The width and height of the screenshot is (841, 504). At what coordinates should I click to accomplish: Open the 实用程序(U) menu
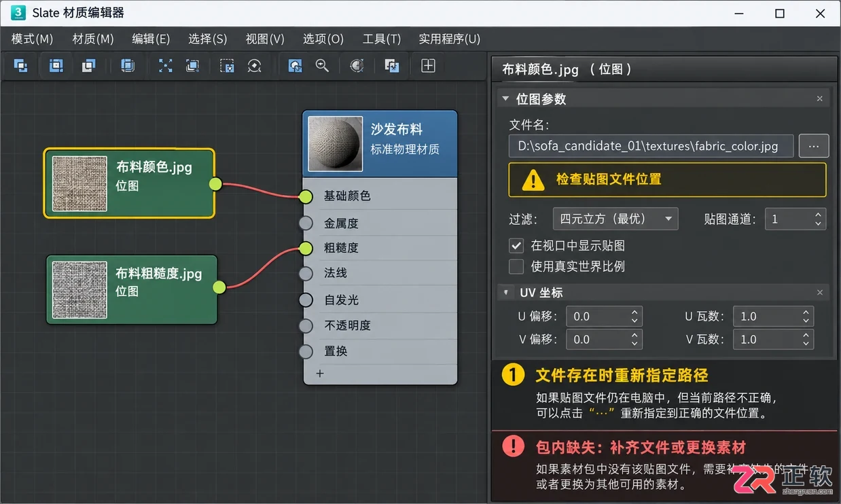click(450, 39)
